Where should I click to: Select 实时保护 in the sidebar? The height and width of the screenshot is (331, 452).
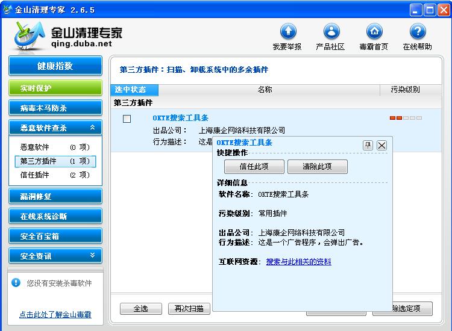(55, 88)
